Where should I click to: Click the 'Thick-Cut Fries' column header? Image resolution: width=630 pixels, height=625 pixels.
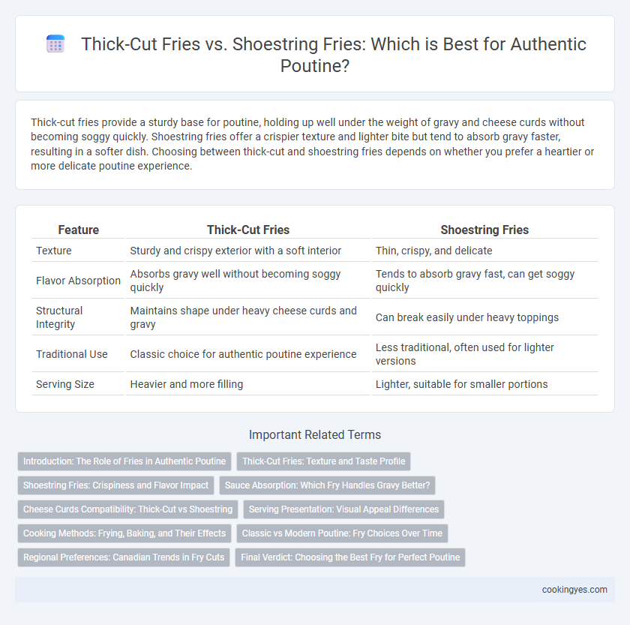click(x=248, y=230)
